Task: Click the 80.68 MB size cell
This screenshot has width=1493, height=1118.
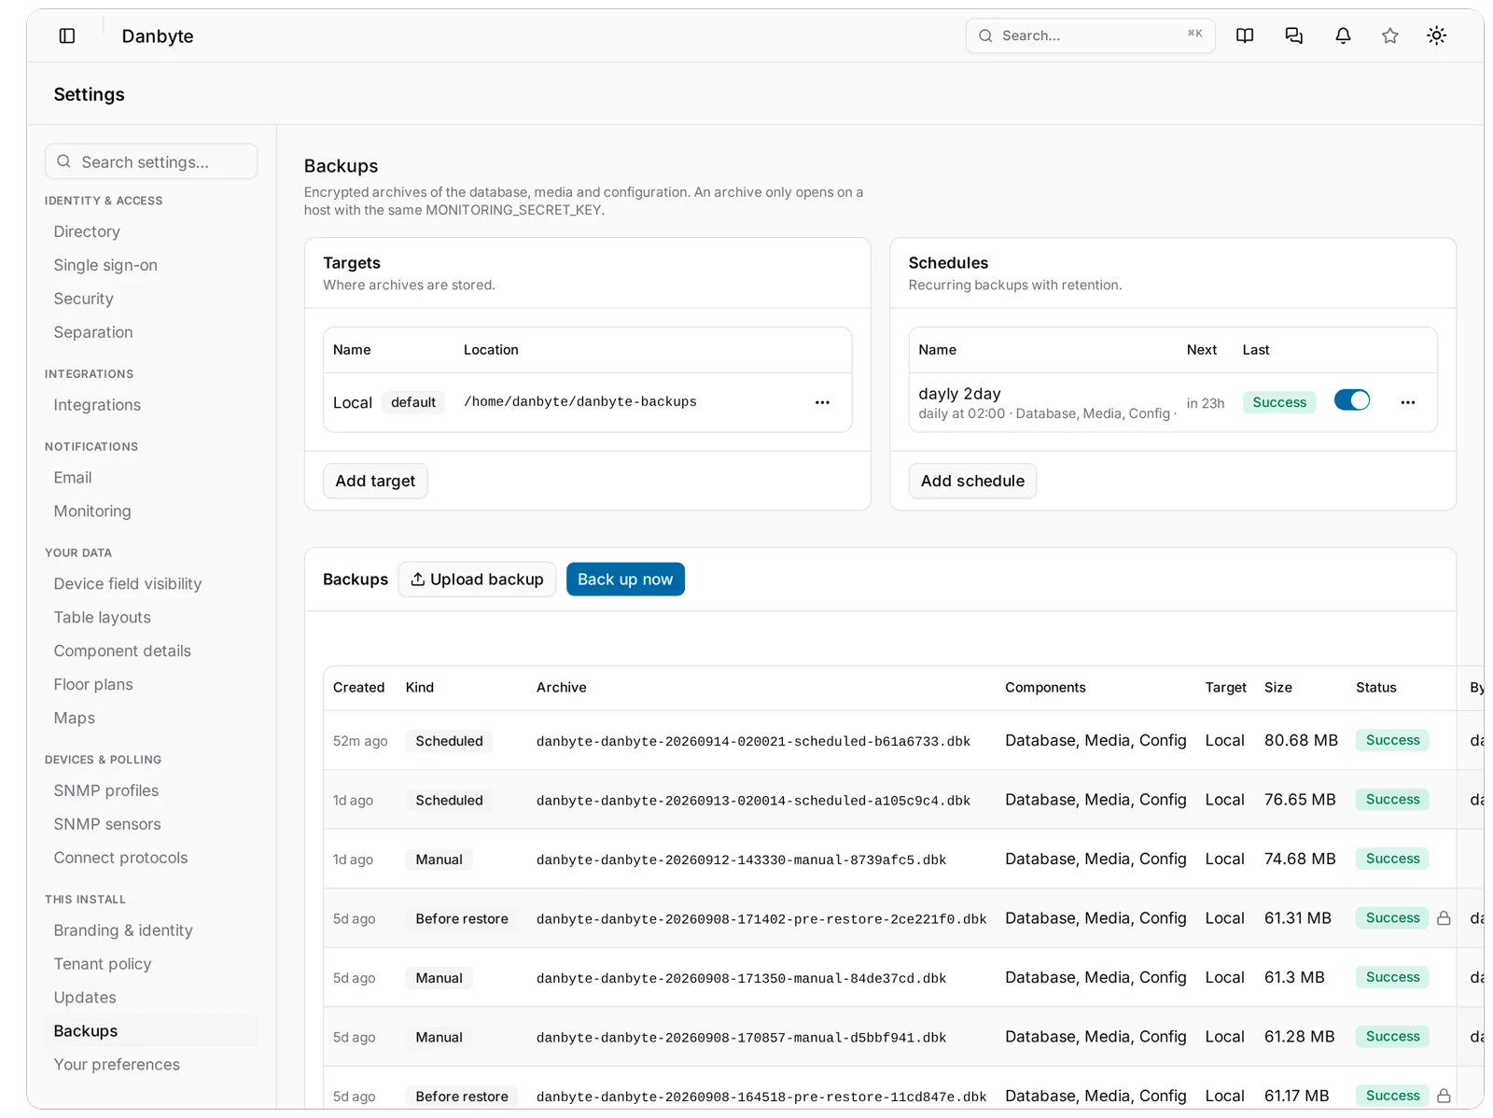Action: pyautogui.click(x=1301, y=741)
